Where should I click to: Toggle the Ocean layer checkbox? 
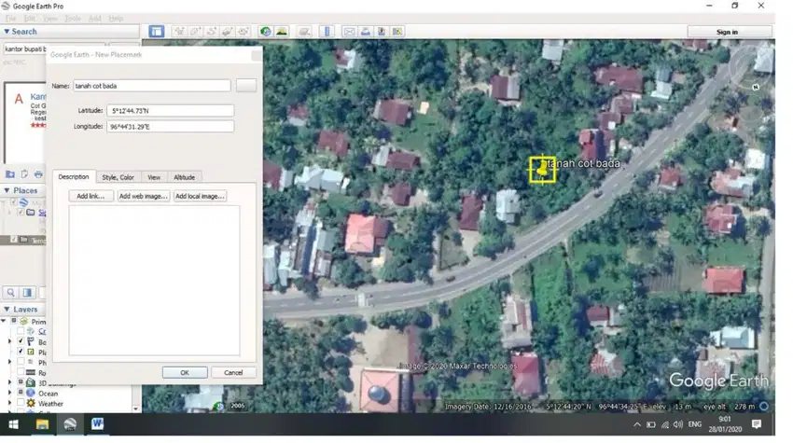click(21, 393)
